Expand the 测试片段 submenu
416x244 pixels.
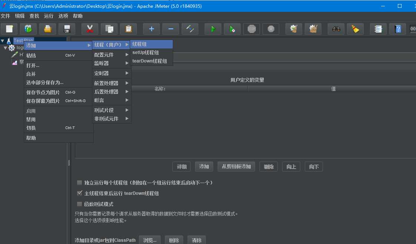pyautogui.click(x=112, y=110)
